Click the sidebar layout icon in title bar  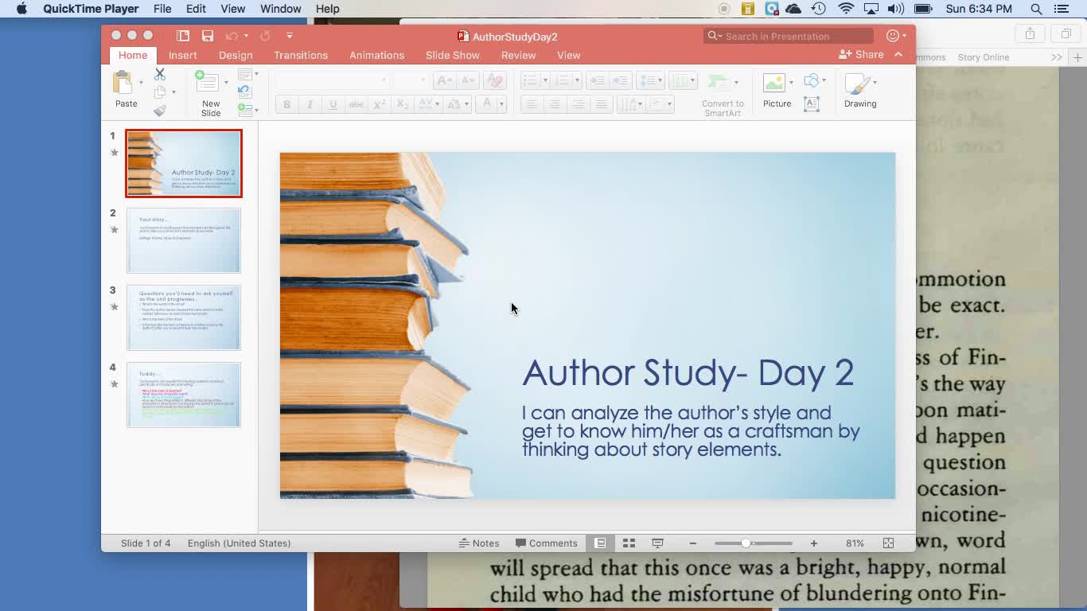point(183,36)
